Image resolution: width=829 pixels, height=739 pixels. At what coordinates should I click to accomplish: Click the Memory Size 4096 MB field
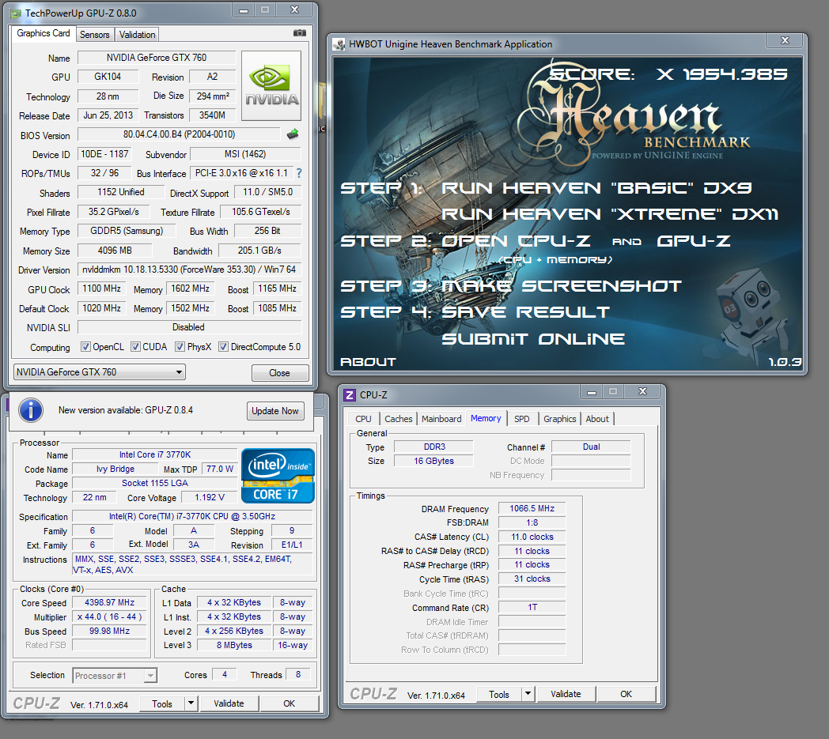point(115,251)
